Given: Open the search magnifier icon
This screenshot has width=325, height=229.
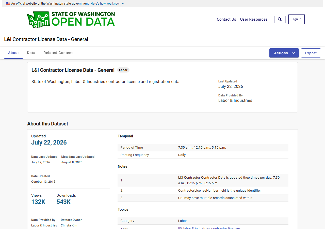Looking at the screenshot, I should coord(280,19).
